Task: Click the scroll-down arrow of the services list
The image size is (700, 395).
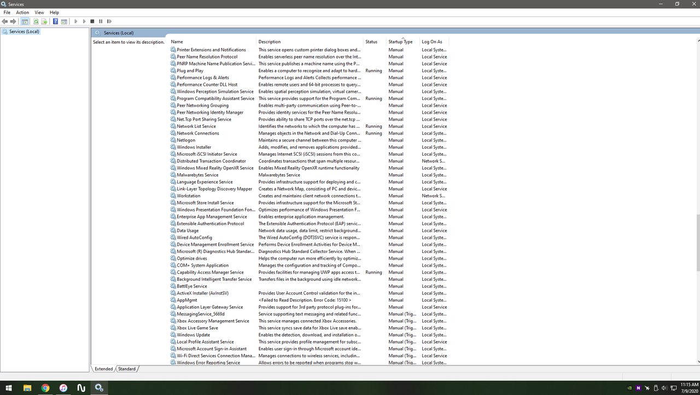Action: pos(697,362)
